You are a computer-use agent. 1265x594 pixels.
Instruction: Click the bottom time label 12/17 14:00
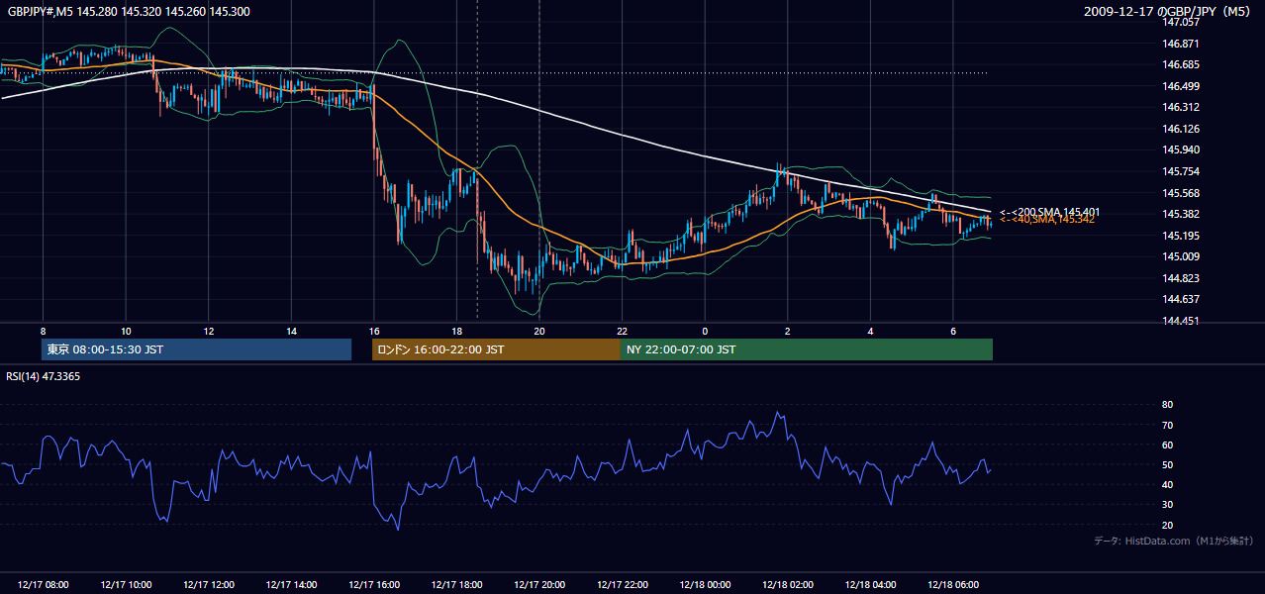pos(291,585)
